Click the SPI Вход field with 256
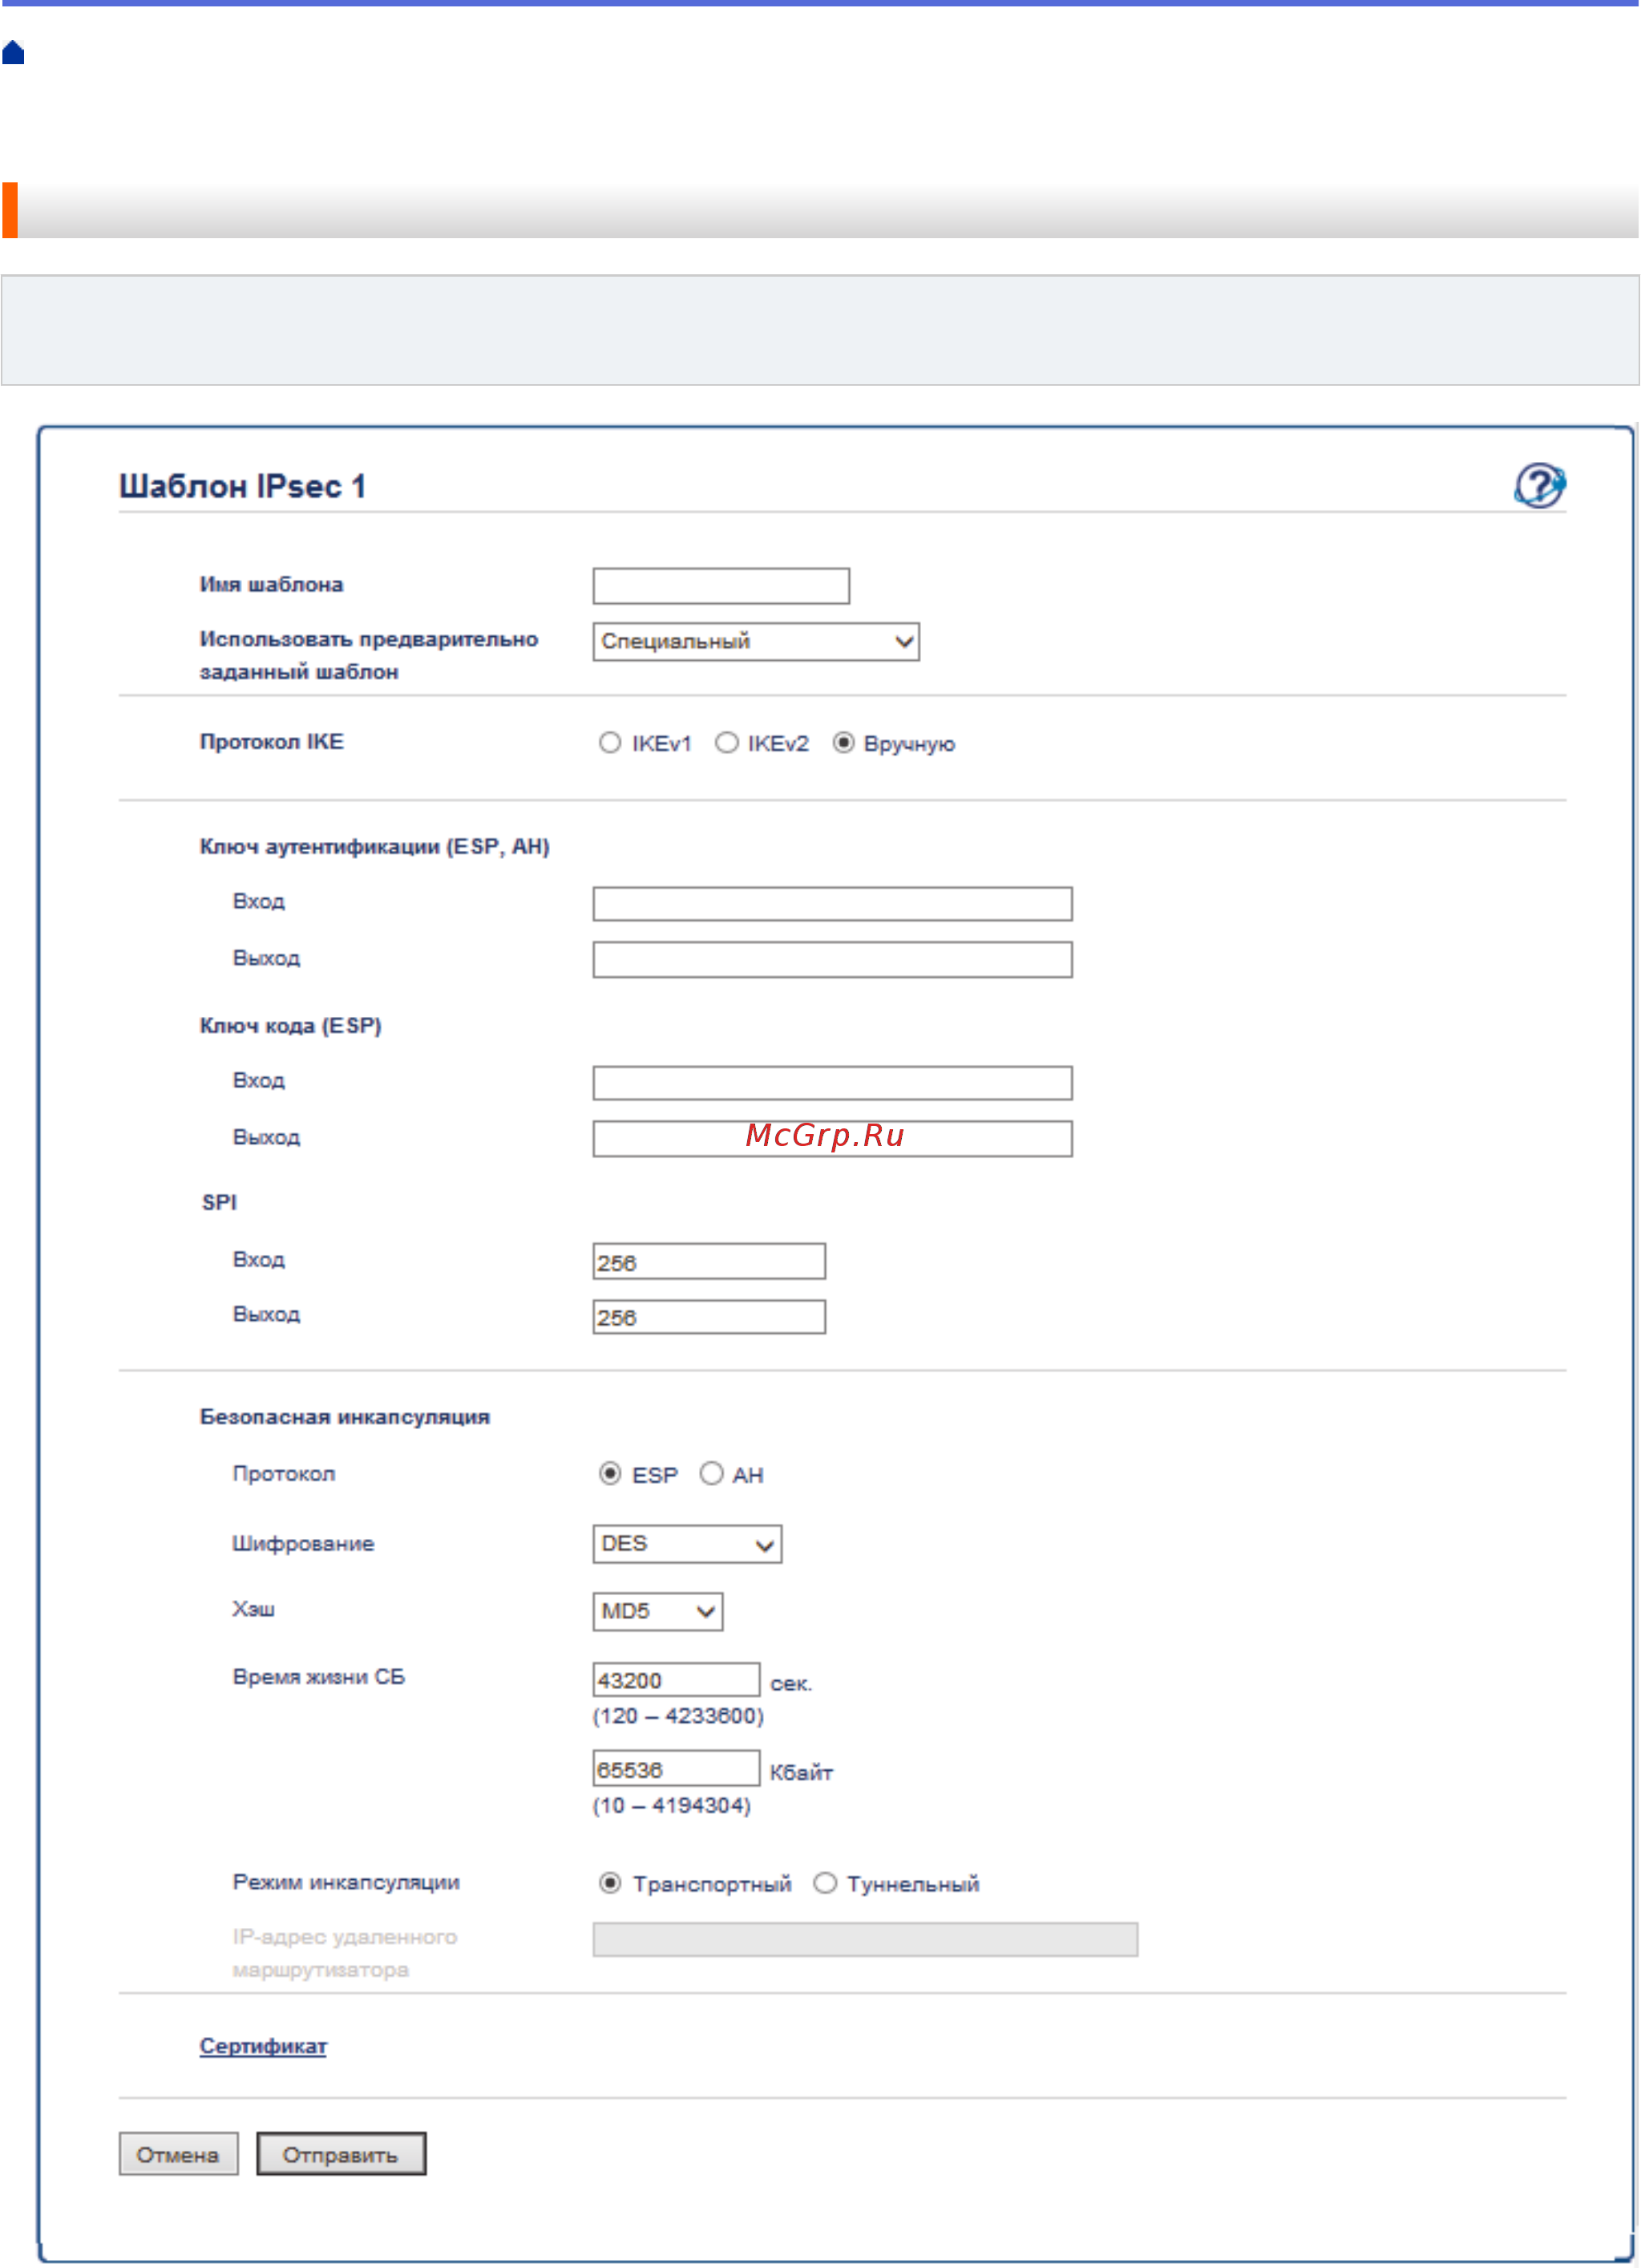Viewport: 1641px width, 2268px height. 709,1262
